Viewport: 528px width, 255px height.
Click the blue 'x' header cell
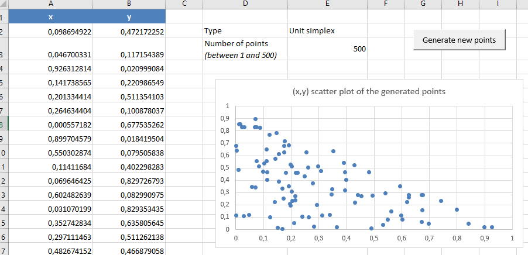50,16
